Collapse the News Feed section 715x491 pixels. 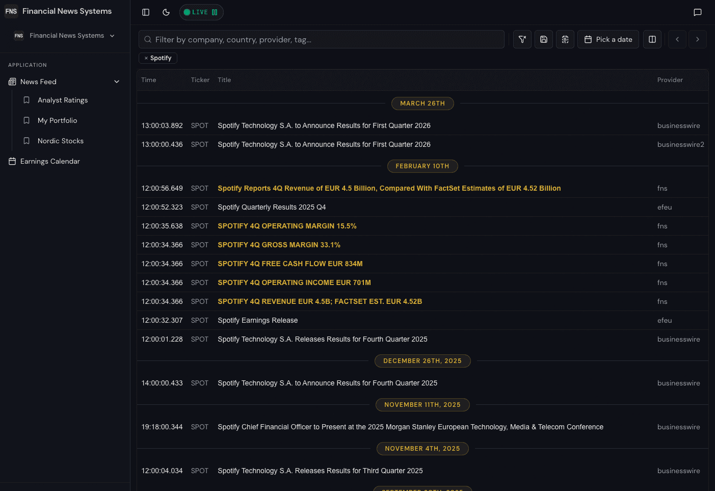click(x=117, y=81)
